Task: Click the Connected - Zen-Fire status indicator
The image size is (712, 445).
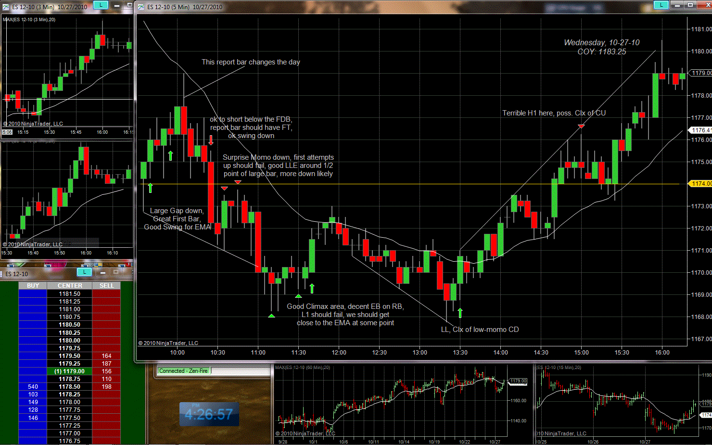Action: 183,371
